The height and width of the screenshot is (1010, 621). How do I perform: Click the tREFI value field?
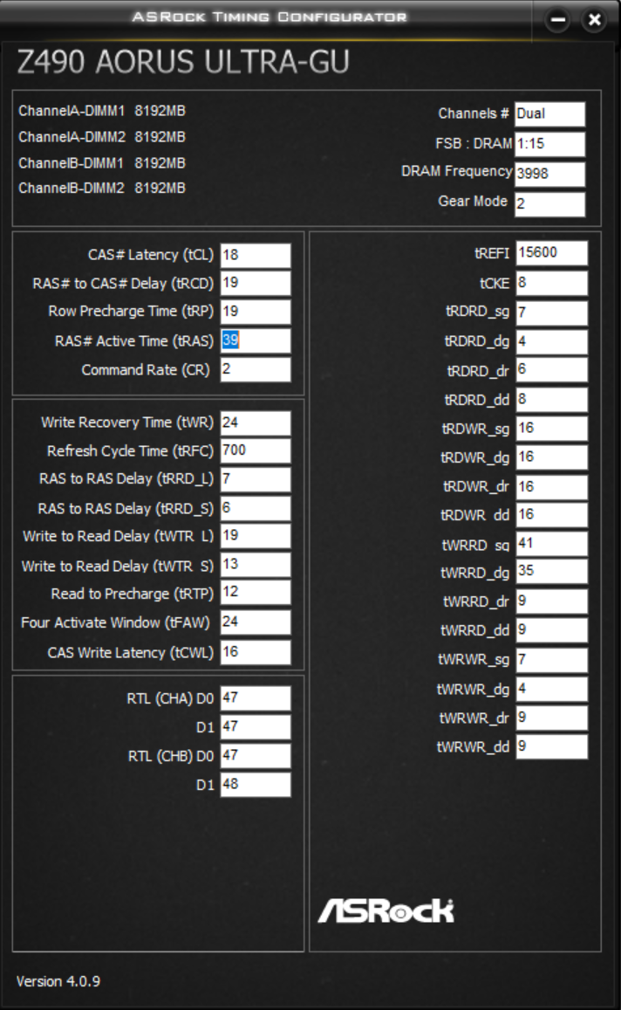click(551, 253)
